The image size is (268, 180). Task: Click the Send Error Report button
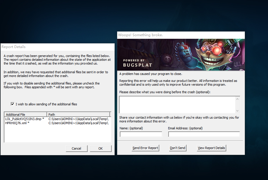click(x=145, y=148)
